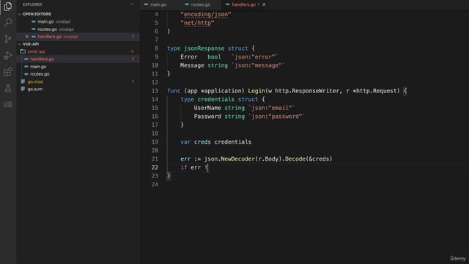Click the Login function name
Screen dimensions: 469x264
256,91
